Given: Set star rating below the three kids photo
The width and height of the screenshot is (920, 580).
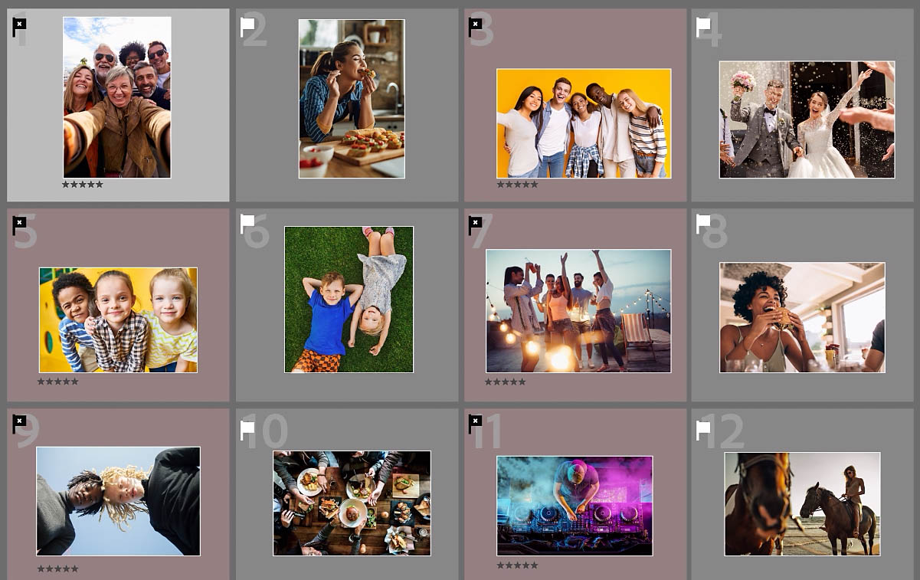Looking at the screenshot, I should [58, 382].
